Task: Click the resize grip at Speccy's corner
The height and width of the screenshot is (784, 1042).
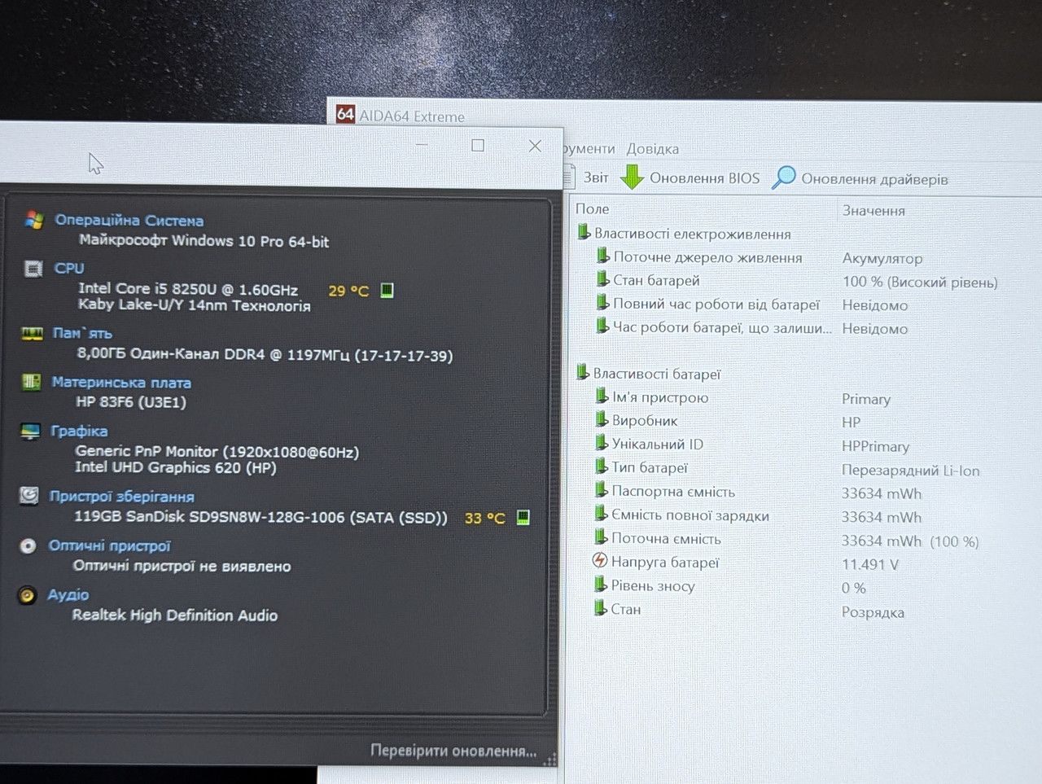Action: 550,759
